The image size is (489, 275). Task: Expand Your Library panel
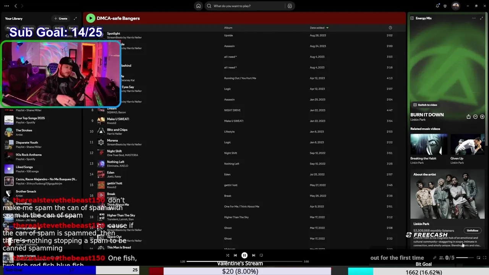pyautogui.click(x=75, y=18)
